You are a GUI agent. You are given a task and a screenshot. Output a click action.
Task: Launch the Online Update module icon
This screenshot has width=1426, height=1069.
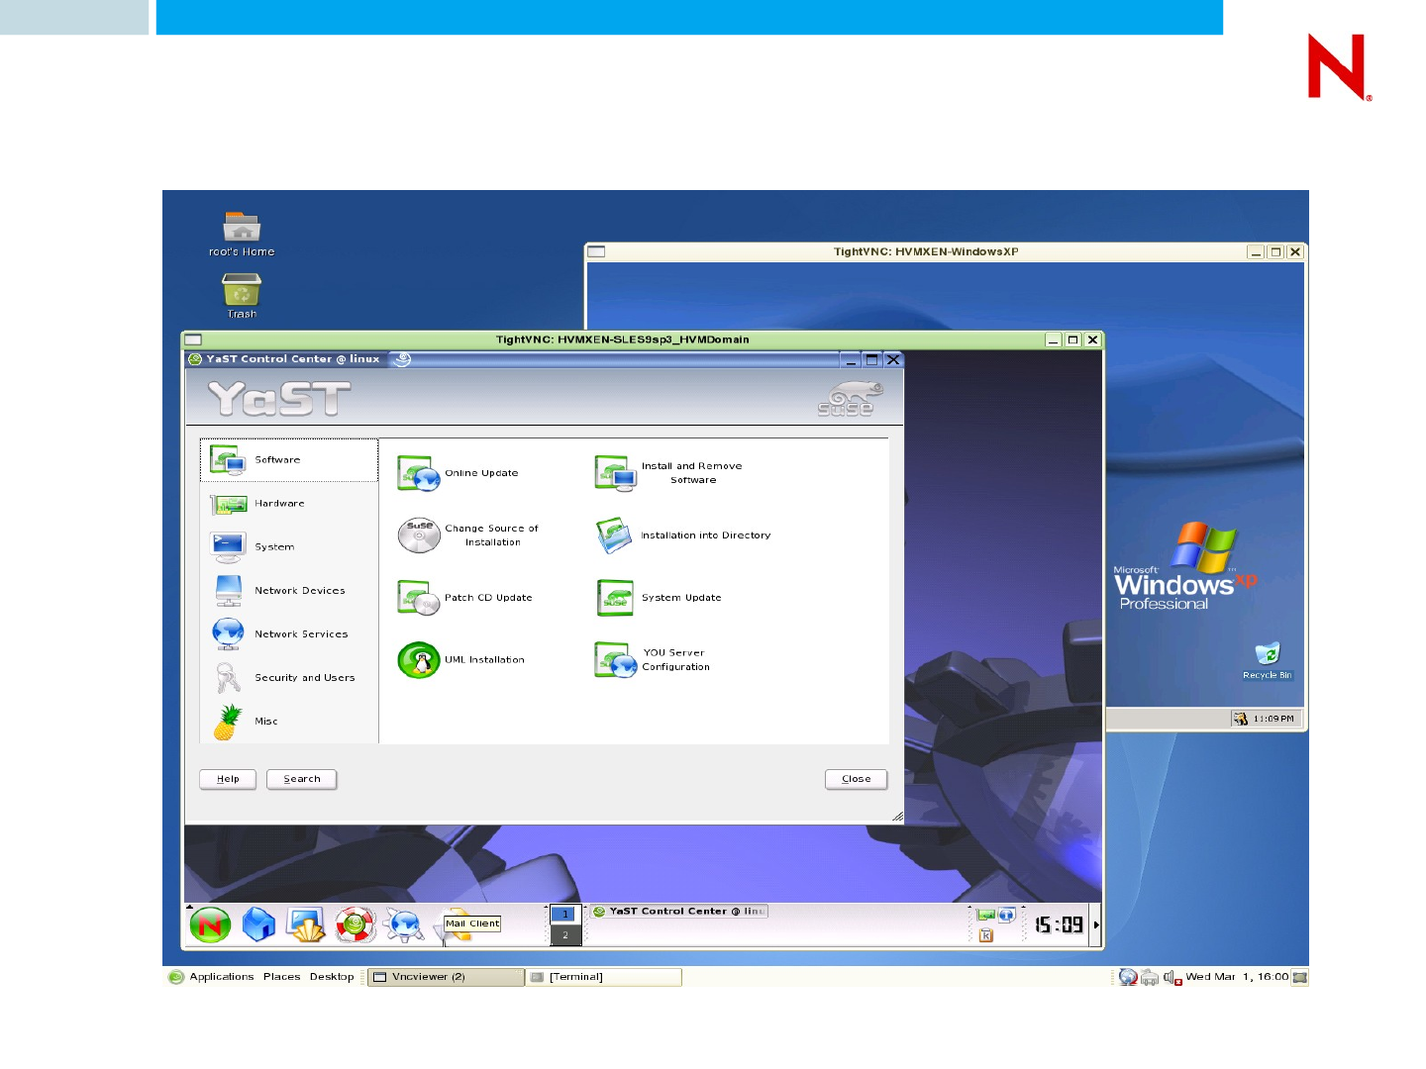(419, 473)
